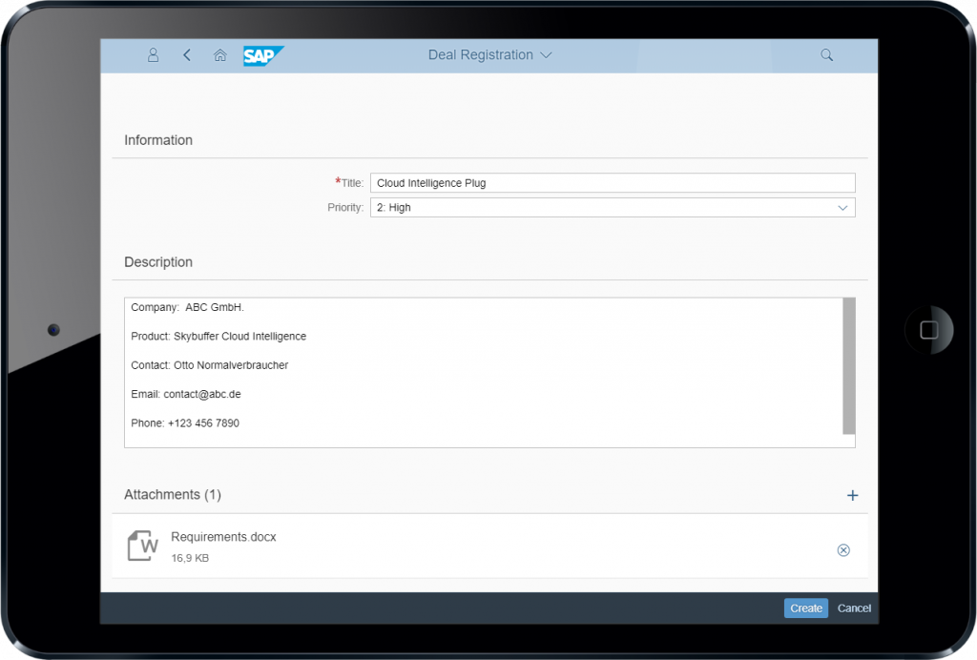Image resolution: width=977 pixels, height=660 pixels.
Task: Click the Title field label
Action: pos(349,183)
